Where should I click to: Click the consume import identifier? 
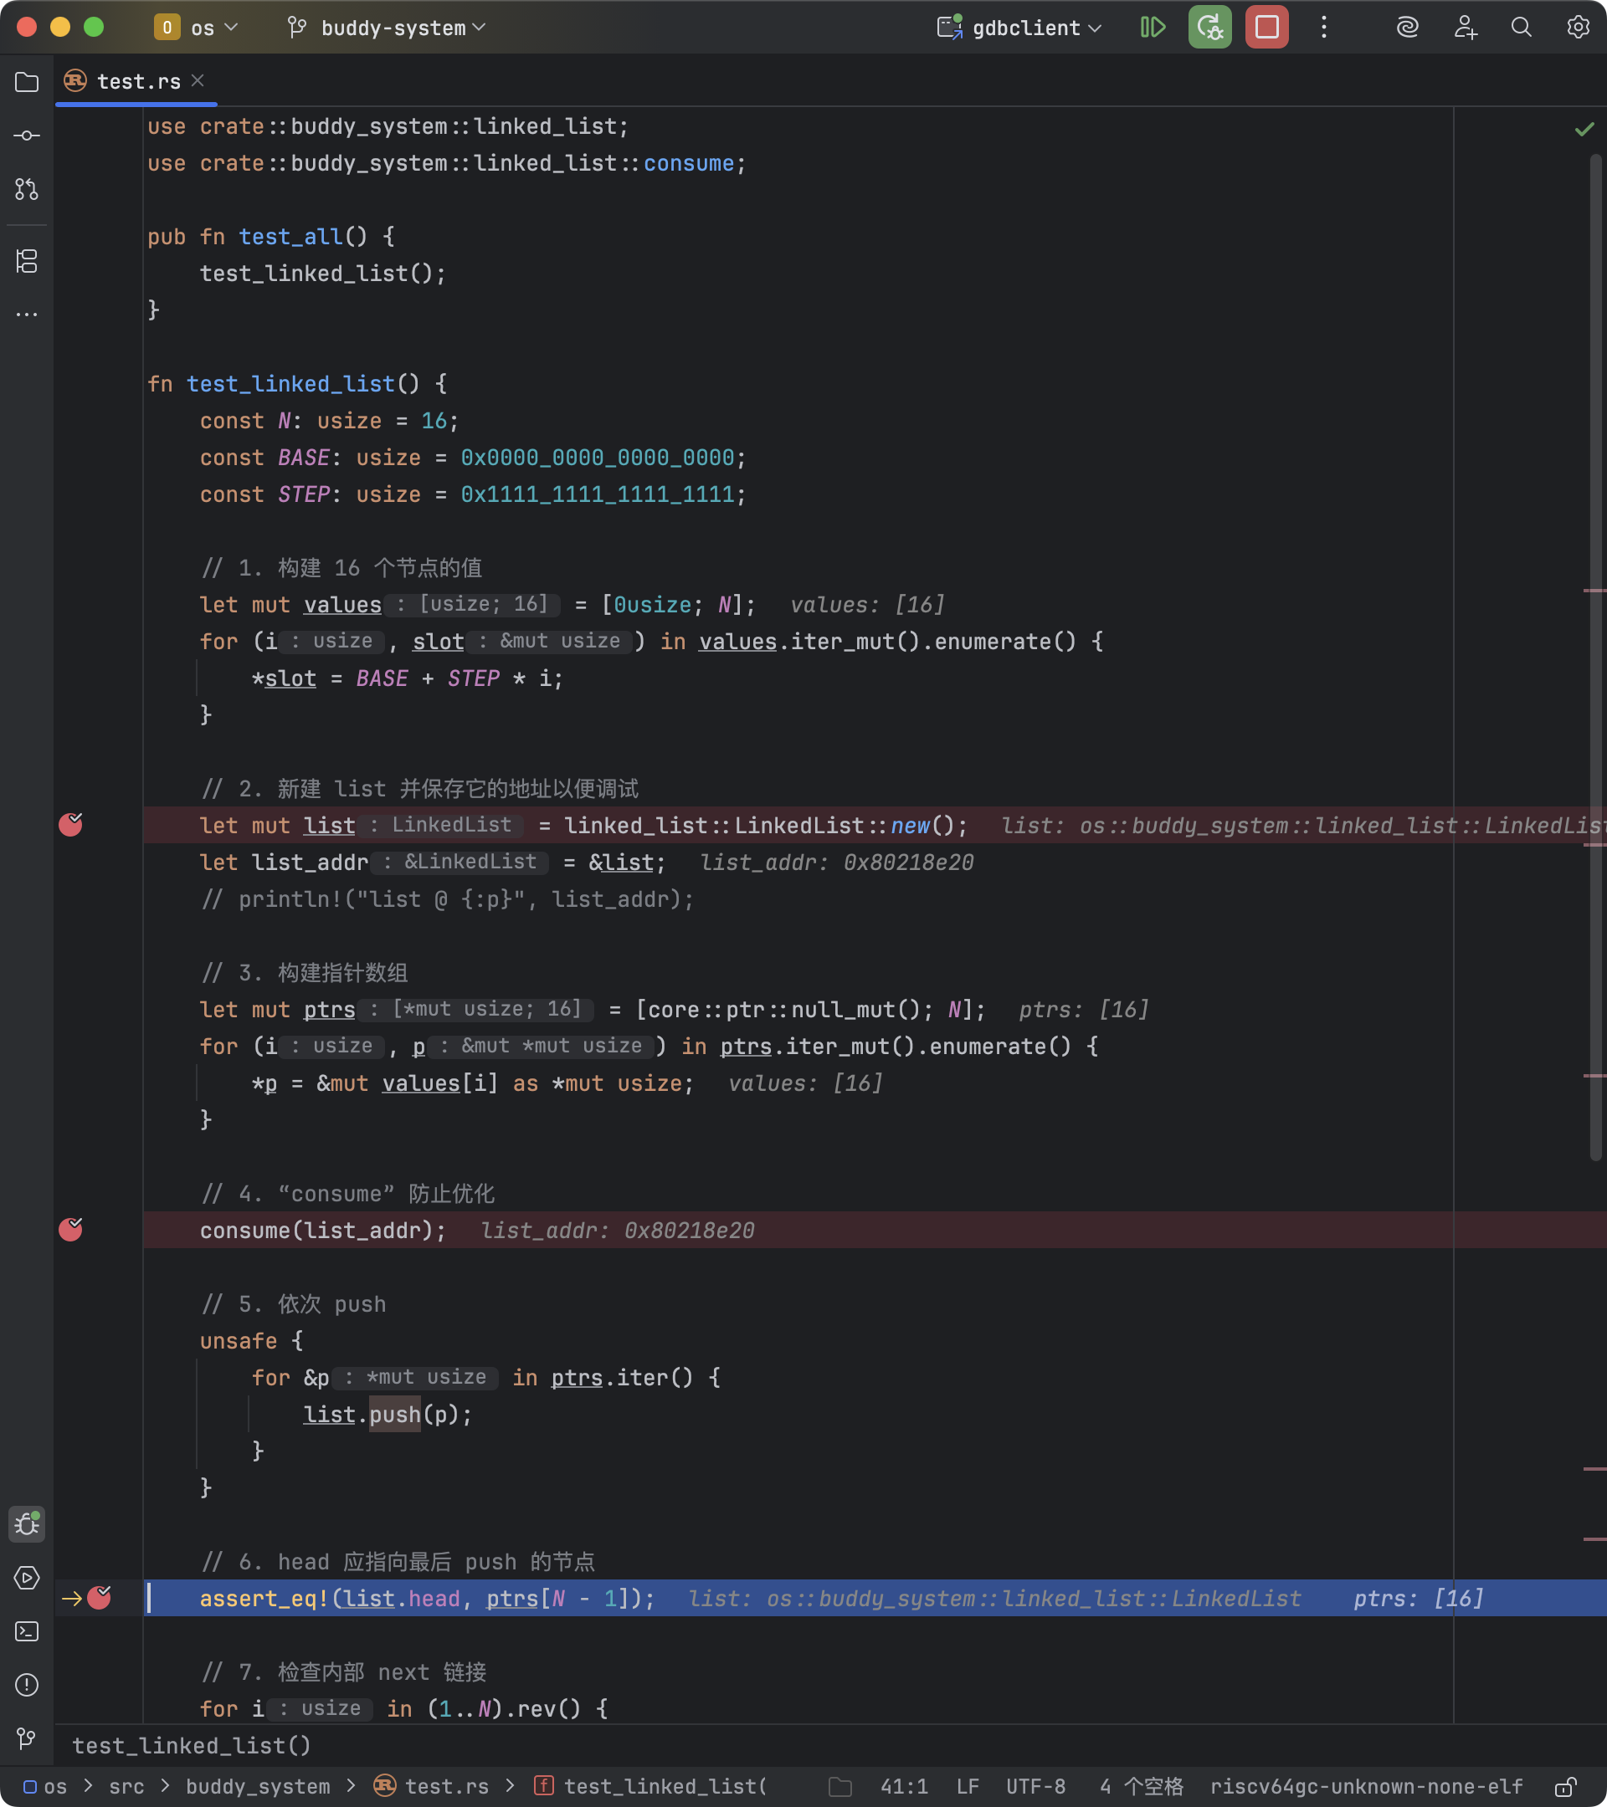click(689, 163)
